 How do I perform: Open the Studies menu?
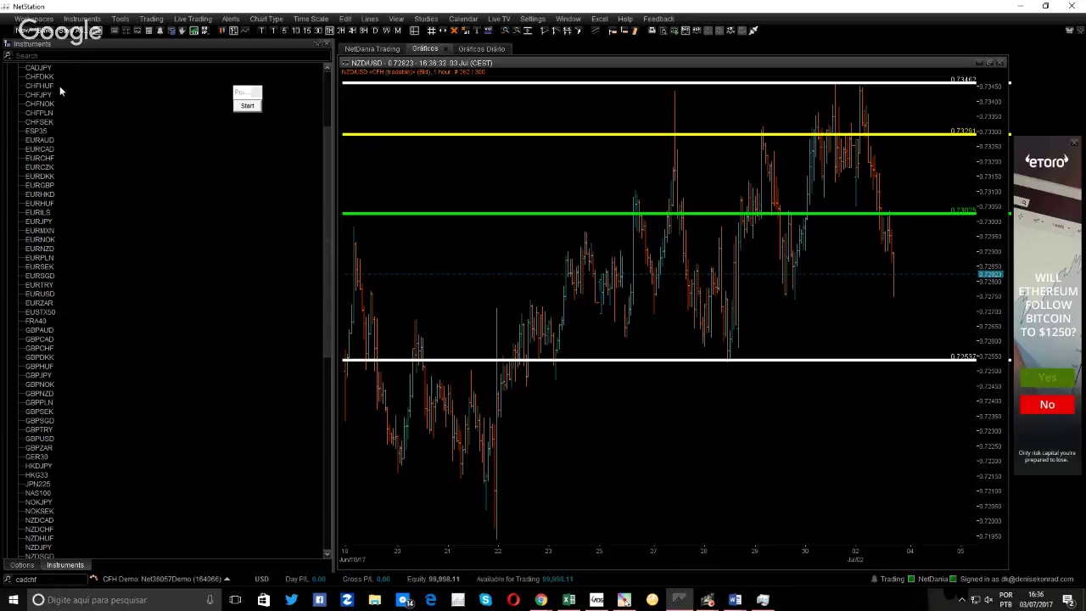[426, 19]
